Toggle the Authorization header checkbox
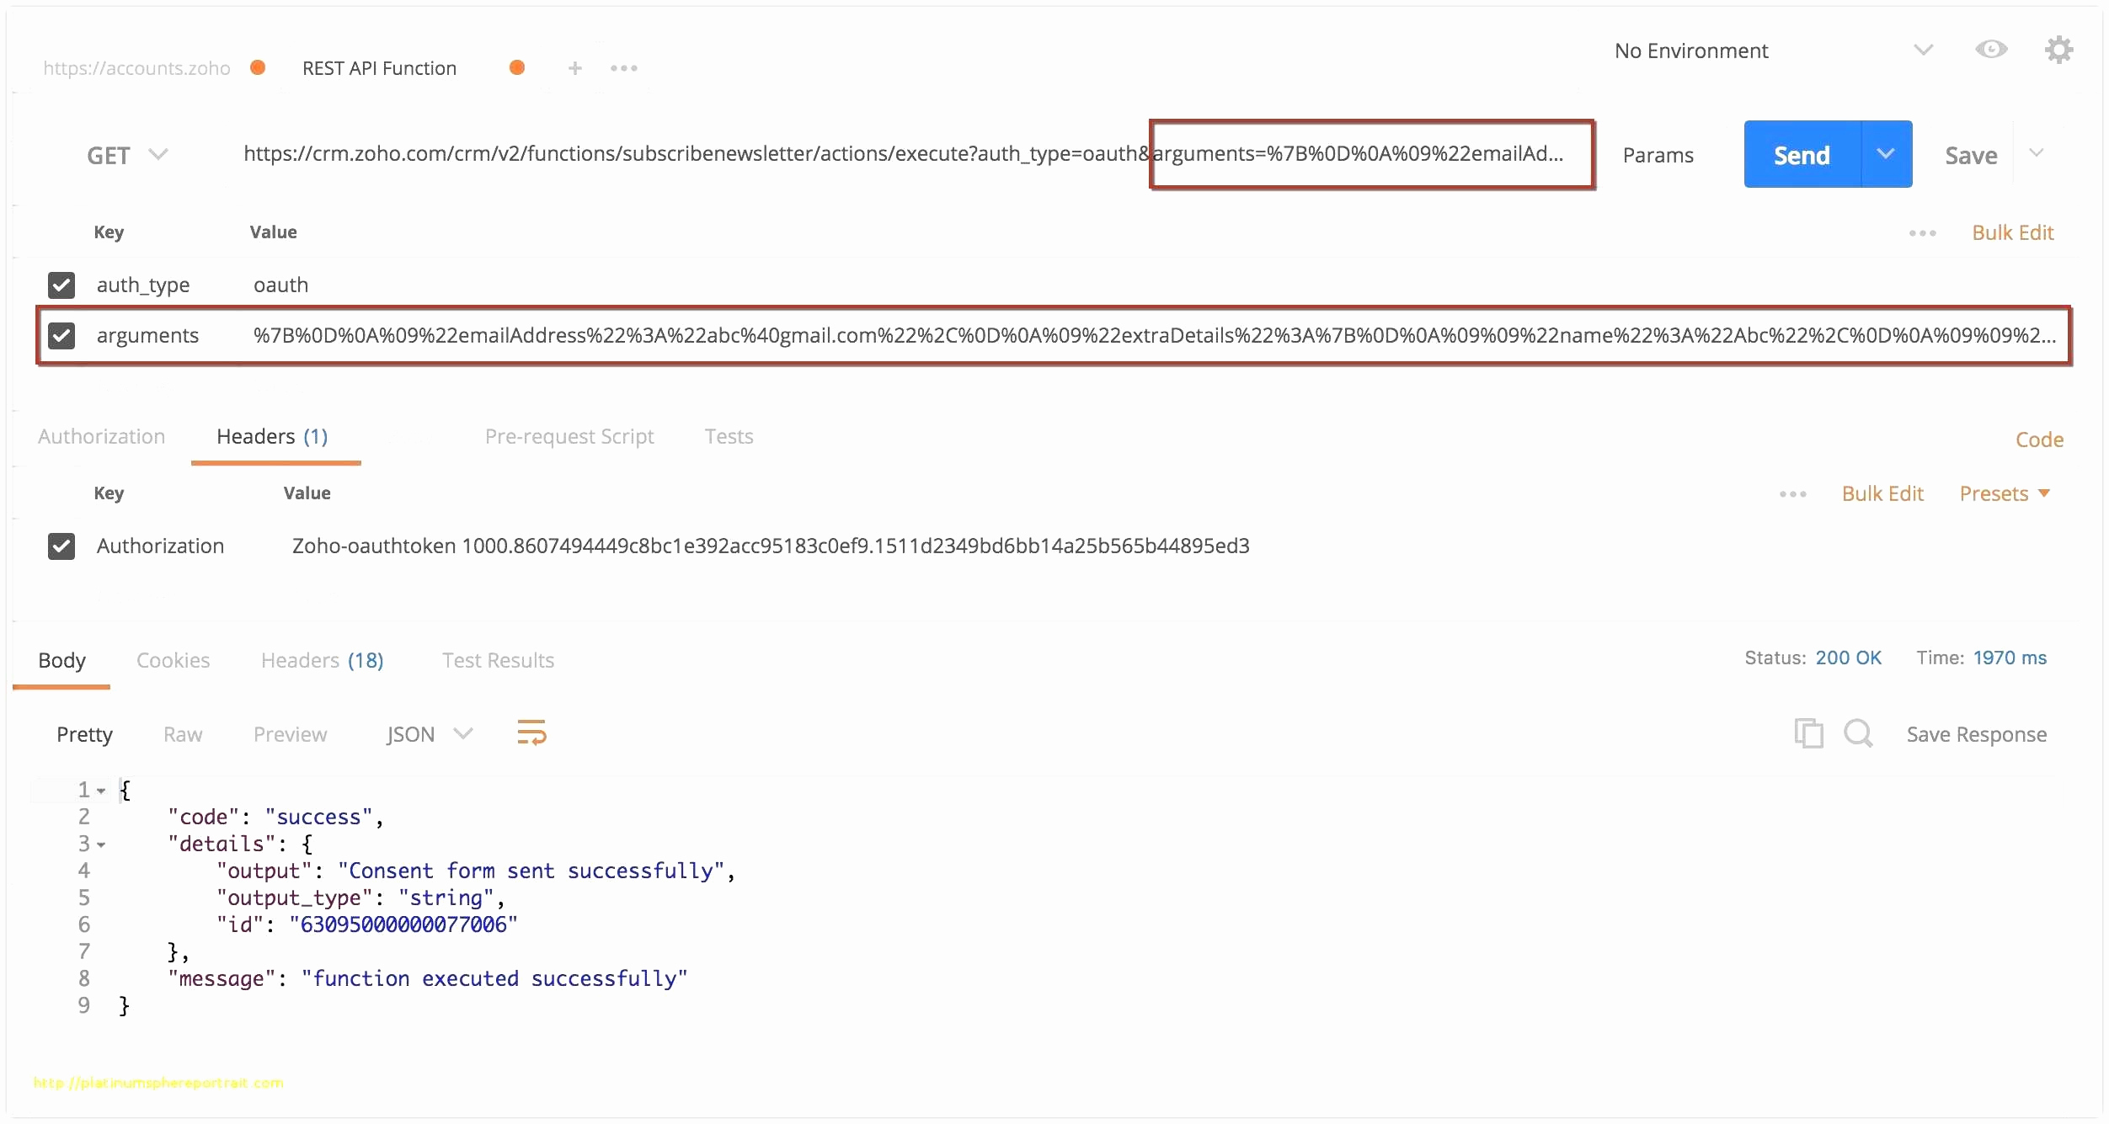The image size is (2109, 1124). [x=63, y=544]
